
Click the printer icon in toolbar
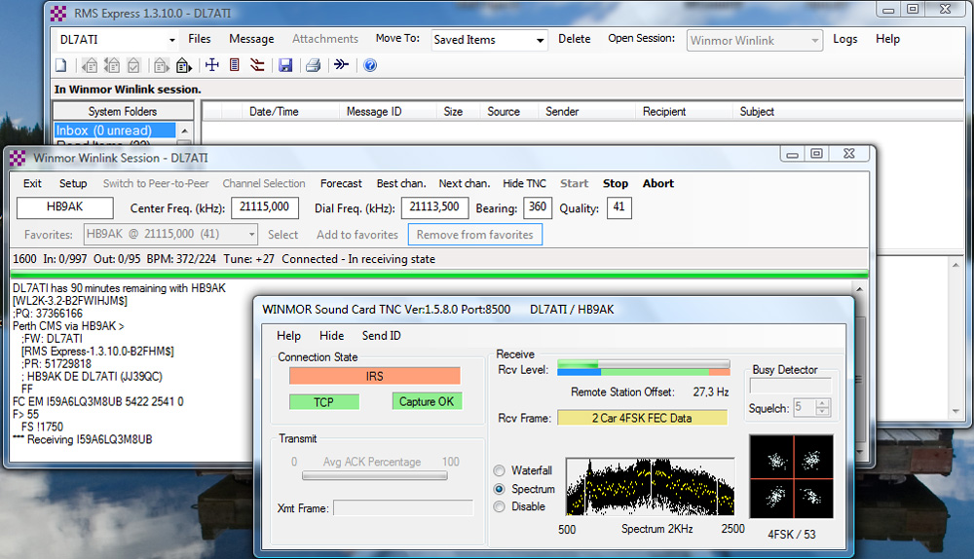[x=313, y=66]
